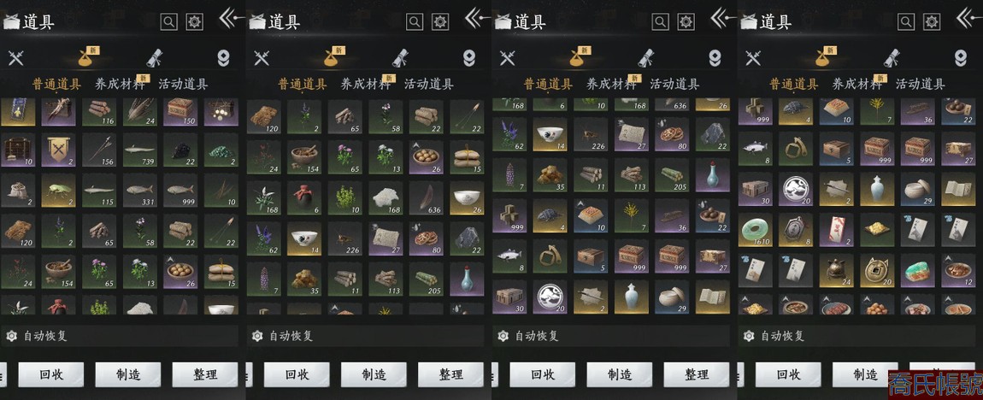
Task: Pick the green cicada item in leftmost panel
Action: (x=58, y=190)
